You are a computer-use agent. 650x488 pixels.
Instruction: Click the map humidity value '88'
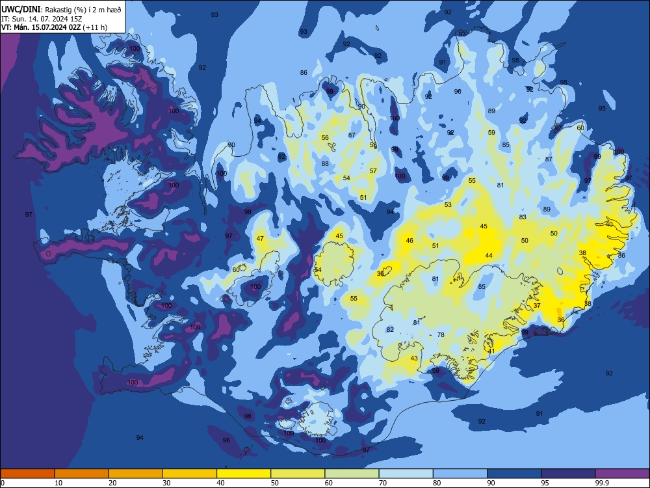coord(325,164)
